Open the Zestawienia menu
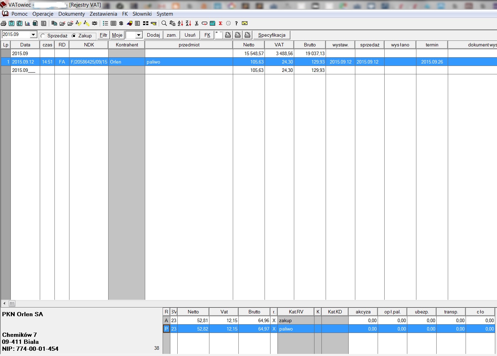 pos(103,14)
